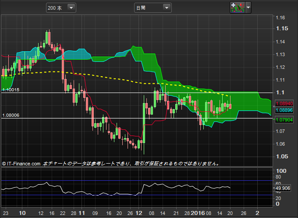Click the add indicator chart icon
Image resolution: width=298 pixels, height=218 pixels.
pyautogui.click(x=238, y=7)
